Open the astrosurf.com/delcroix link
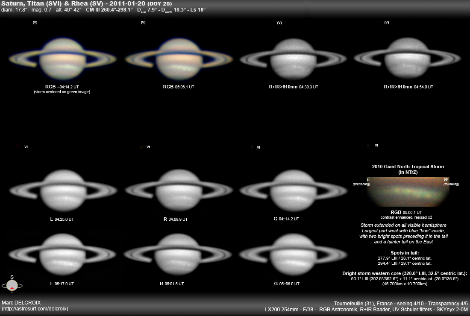This screenshot has width=470, height=316. 35,308
